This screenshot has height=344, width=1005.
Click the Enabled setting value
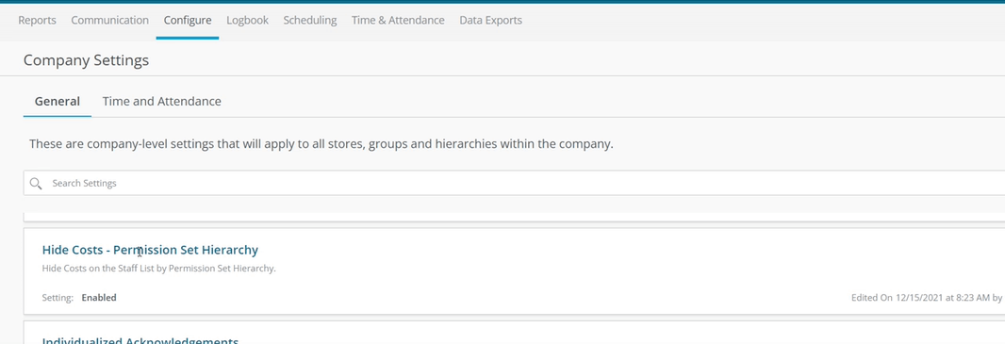(99, 298)
